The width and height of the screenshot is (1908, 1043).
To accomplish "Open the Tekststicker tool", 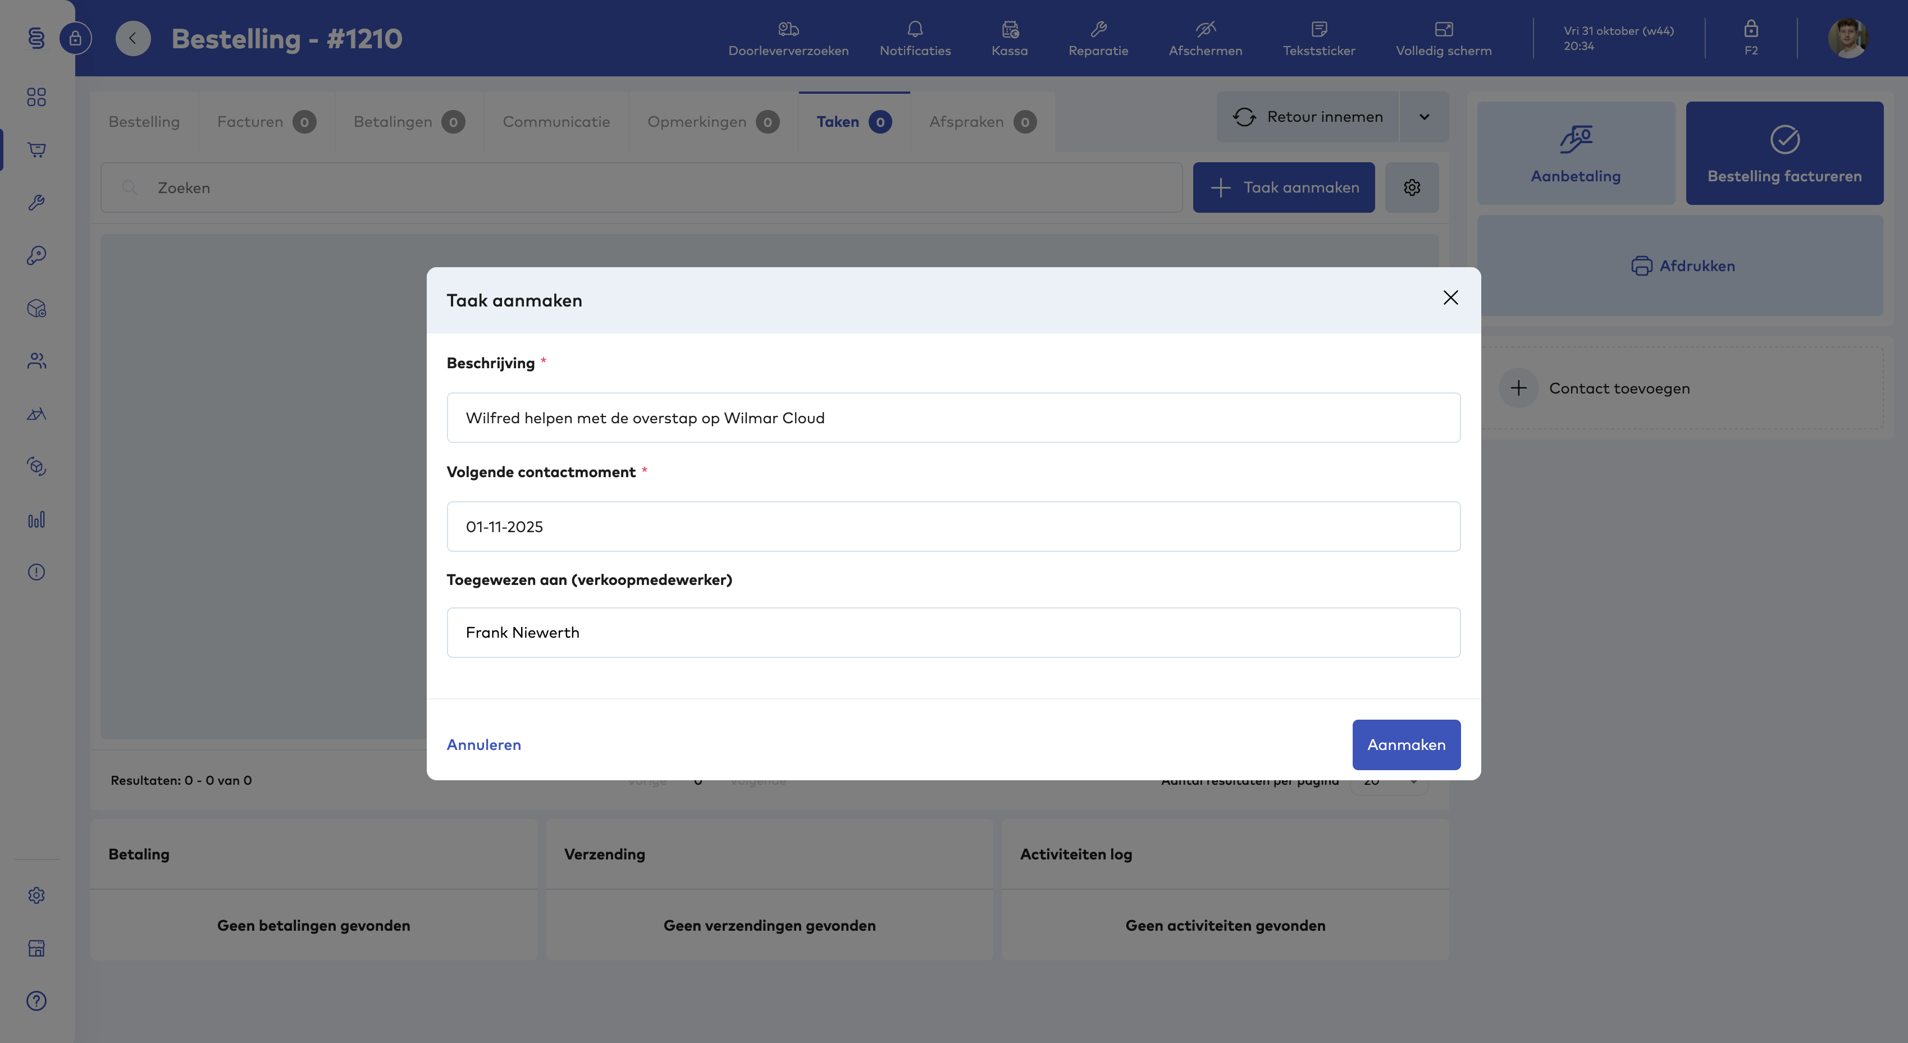I will coord(1318,38).
